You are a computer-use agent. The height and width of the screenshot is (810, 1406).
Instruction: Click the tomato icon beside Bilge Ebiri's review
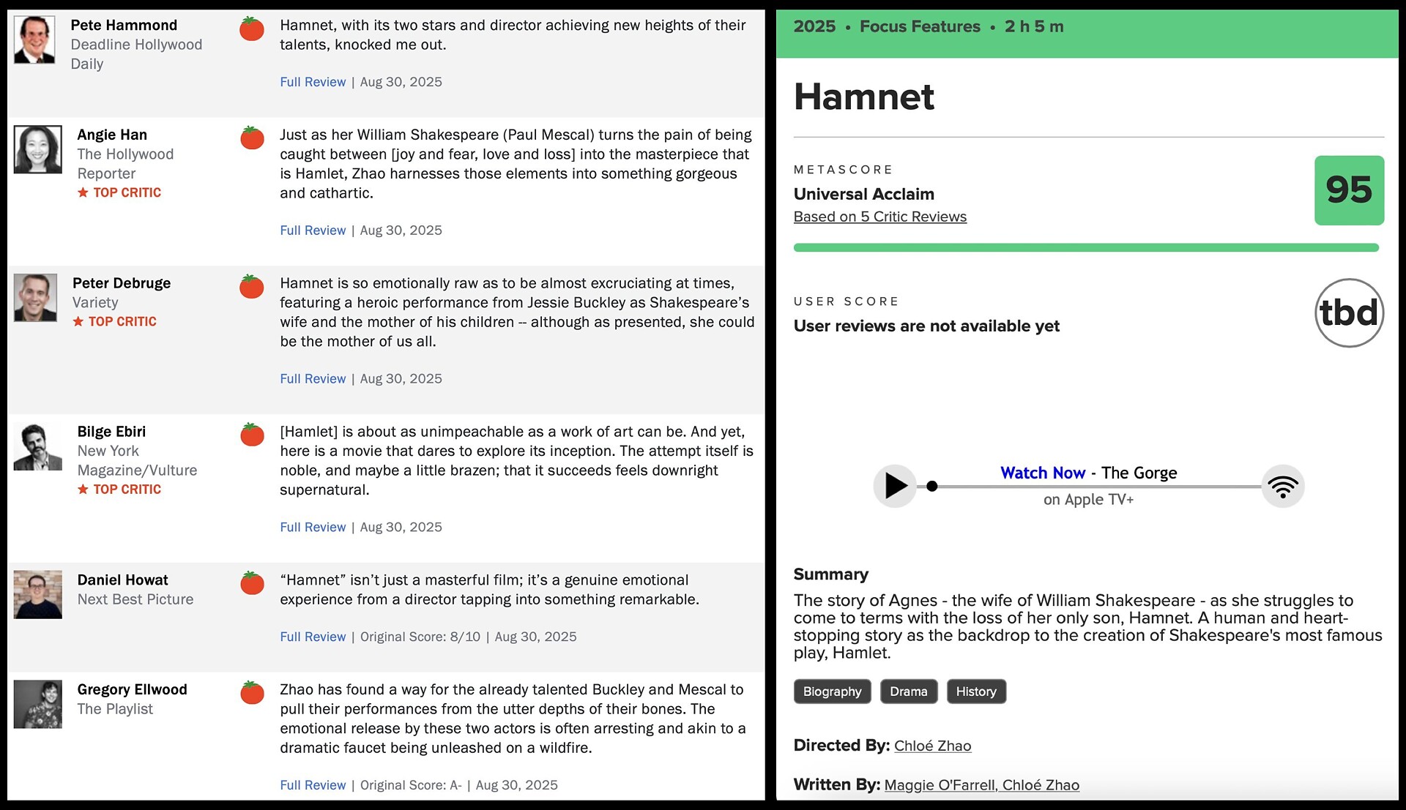[x=252, y=435]
